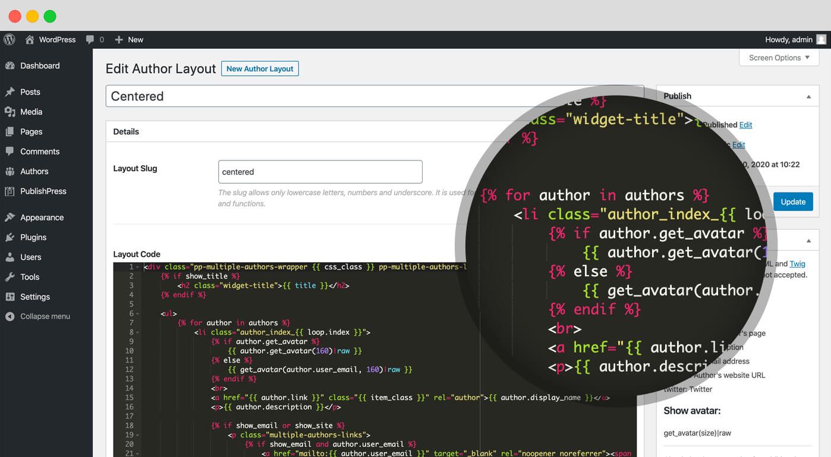This screenshot has width=831, height=457.
Task: Click the PublishPress calendar icon
Action: pyautogui.click(x=10, y=191)
